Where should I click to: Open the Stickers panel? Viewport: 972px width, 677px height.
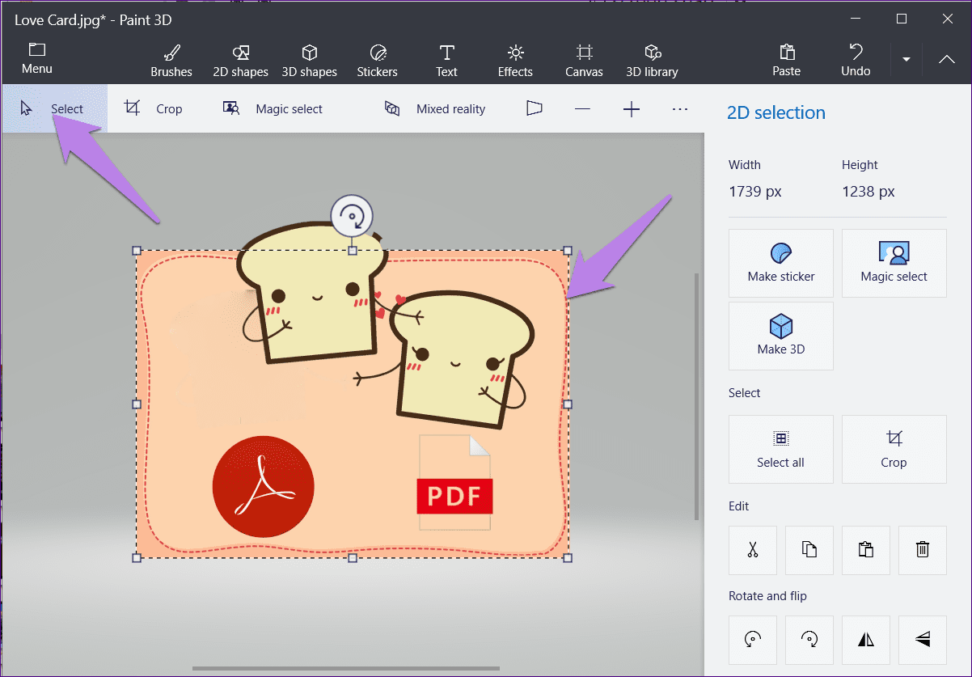tap(378, 61)
